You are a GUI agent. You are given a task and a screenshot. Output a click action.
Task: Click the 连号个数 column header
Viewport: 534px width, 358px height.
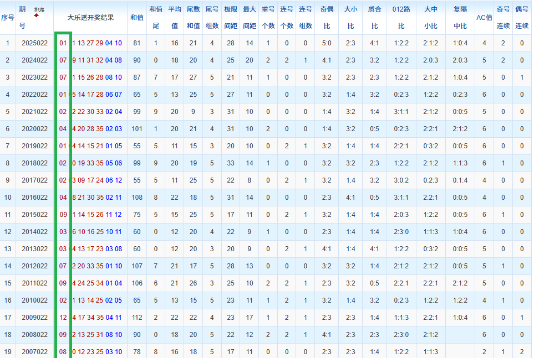[287, 17]
